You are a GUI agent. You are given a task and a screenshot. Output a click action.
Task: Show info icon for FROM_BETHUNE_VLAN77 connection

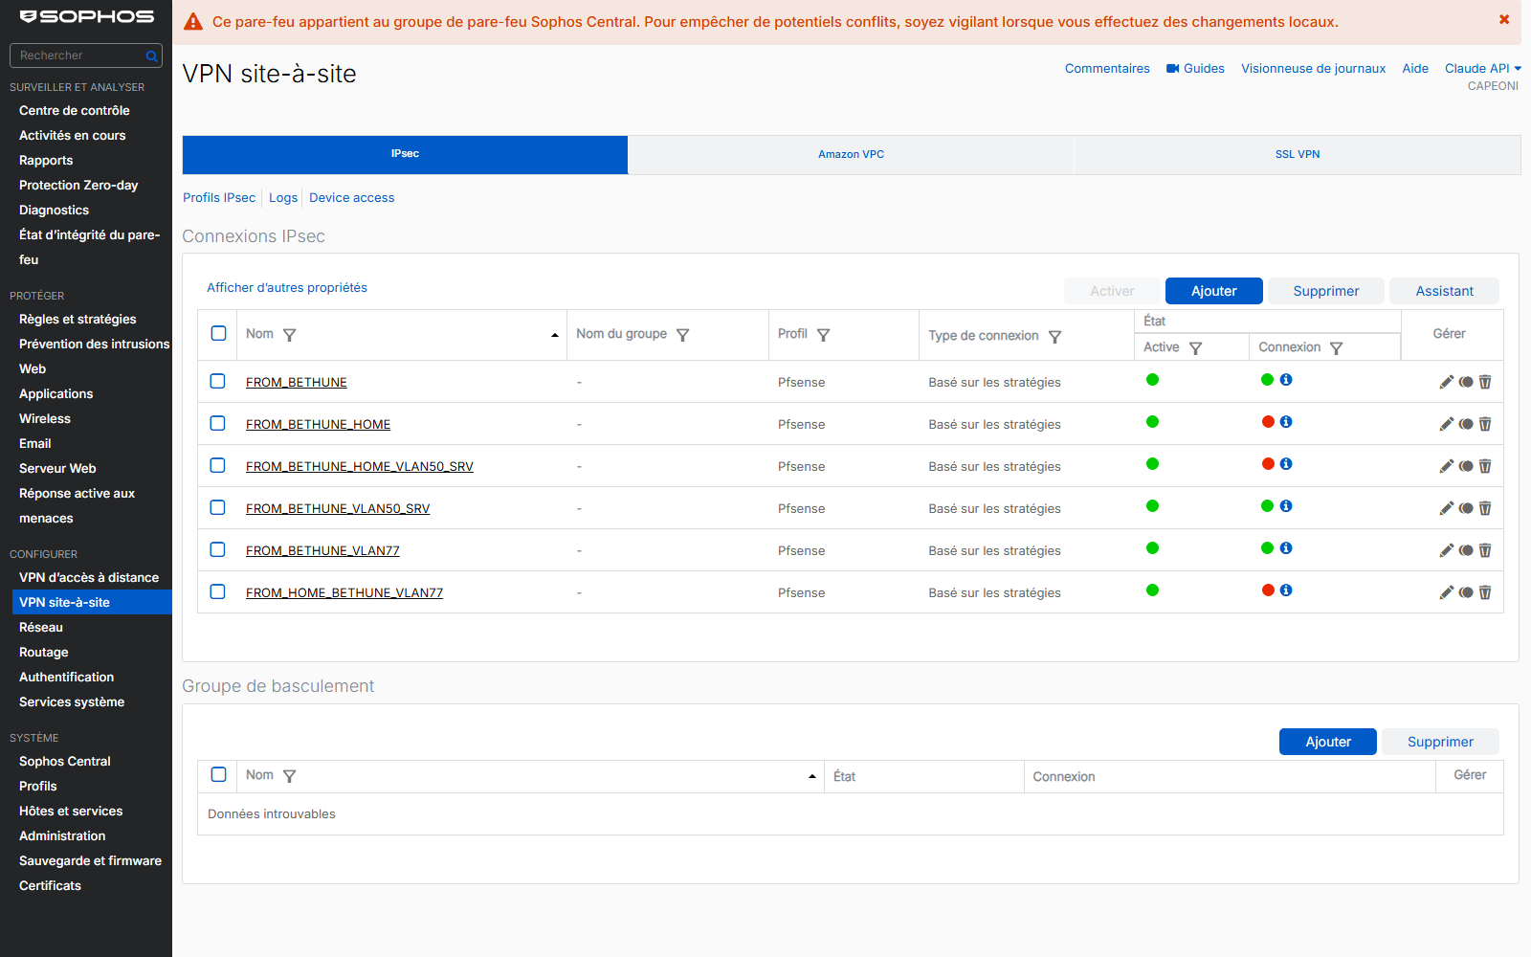[x=1286, y=548]
